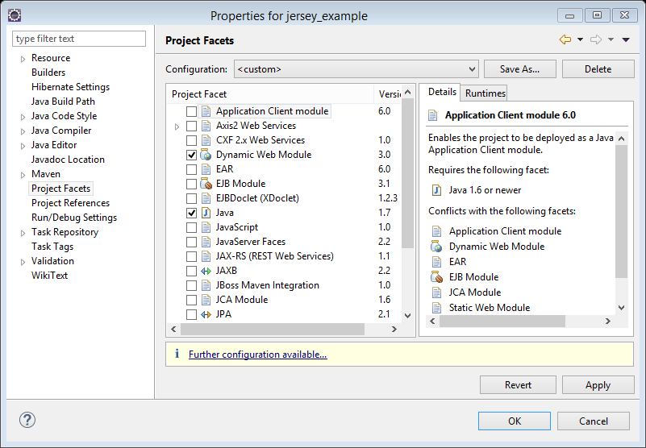Open Java Build Path settings

[x=63, y=102]
